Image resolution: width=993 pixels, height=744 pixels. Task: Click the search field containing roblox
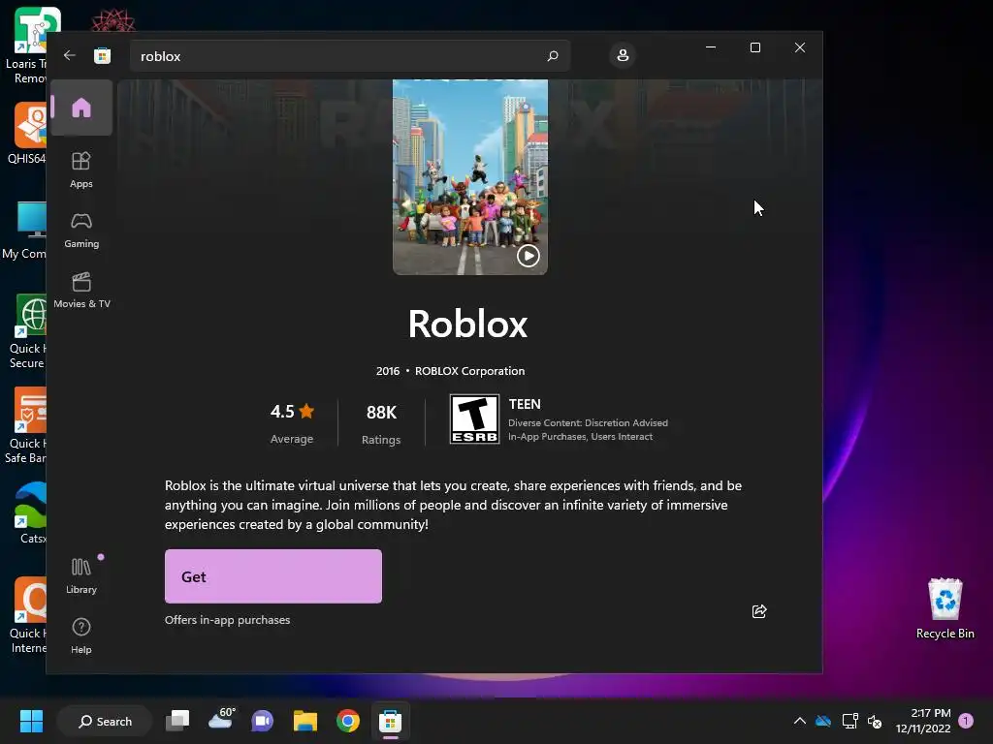point(349,56)
